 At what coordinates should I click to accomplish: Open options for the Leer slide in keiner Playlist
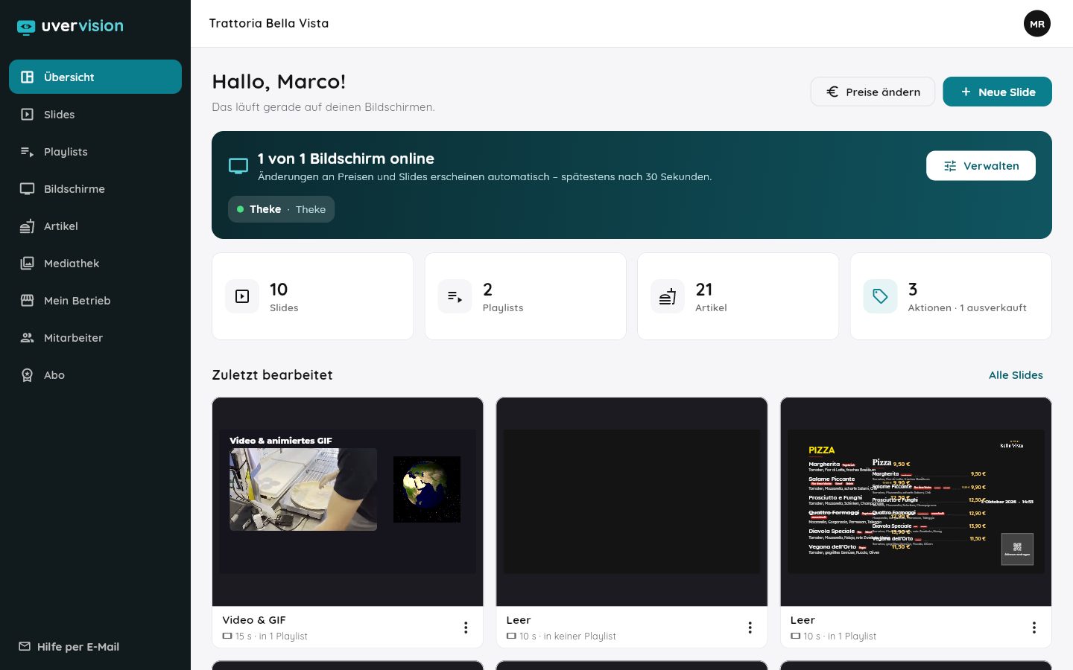tap(750, 628)
